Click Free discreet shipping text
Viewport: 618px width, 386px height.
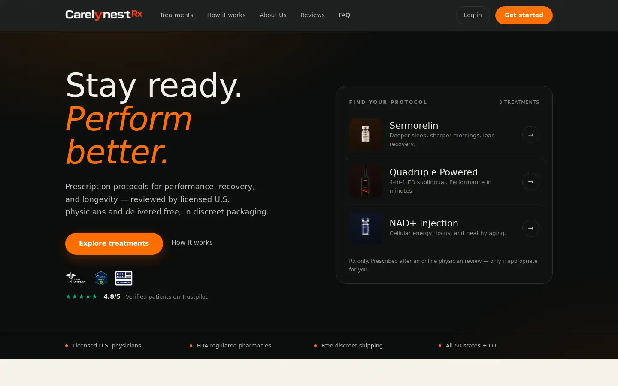click(x=352, y=345)
